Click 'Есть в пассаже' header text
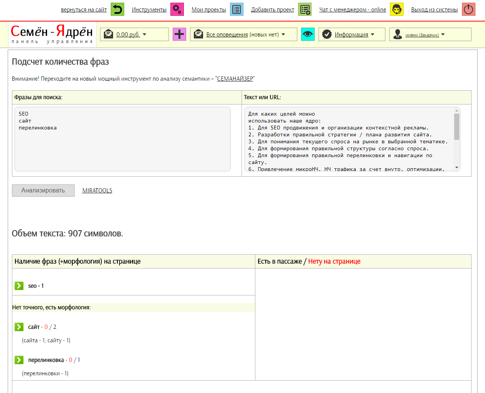The width and height of the screenshot is (485, 393). point(280,261)
